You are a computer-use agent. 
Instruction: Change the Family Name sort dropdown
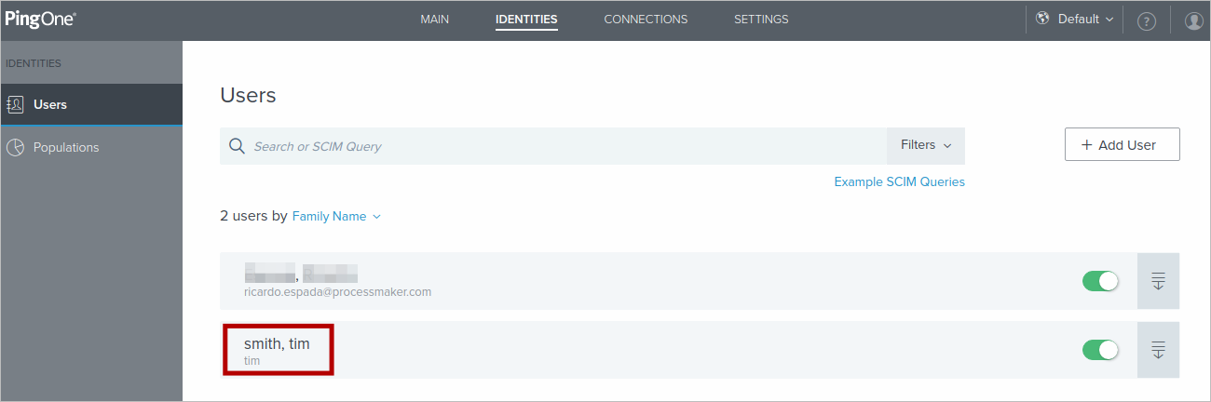click(336, 216)
